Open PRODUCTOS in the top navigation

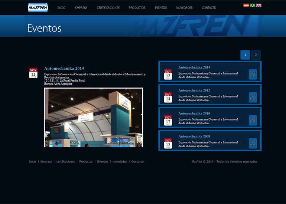coord(137,8)
